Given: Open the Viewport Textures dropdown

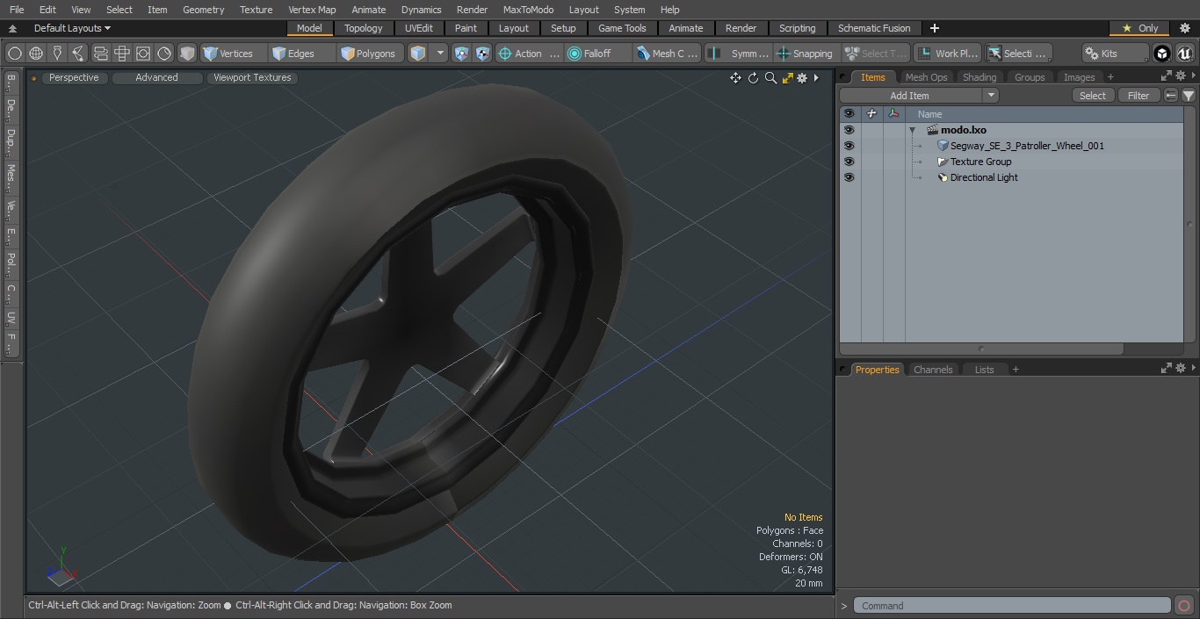Looking at the screenshot, I should tap(252, 78).
